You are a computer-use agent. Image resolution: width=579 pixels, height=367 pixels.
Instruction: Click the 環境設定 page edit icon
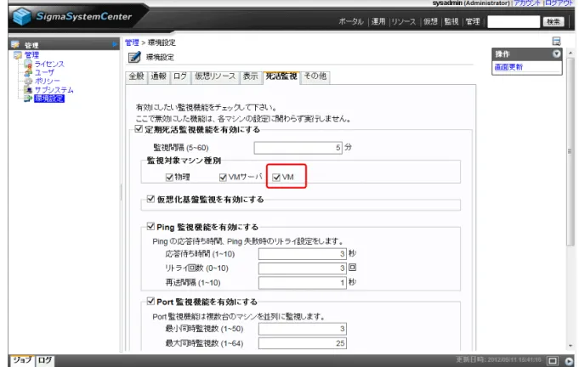(x=134, y=57)
